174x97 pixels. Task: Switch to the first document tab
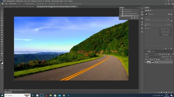click(x=19, y=6)
